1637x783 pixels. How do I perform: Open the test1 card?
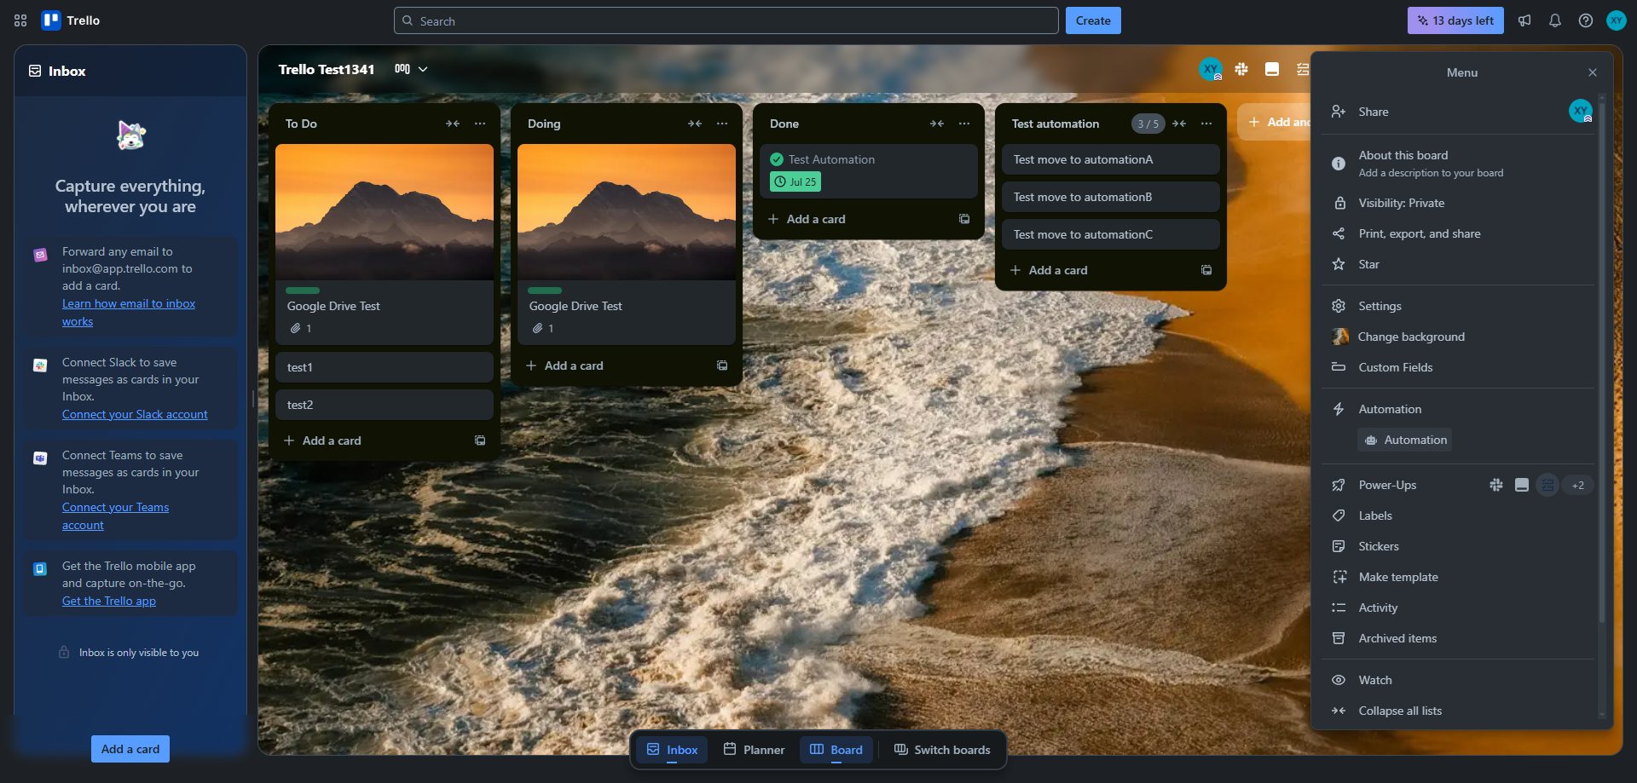tap(385, 367)
